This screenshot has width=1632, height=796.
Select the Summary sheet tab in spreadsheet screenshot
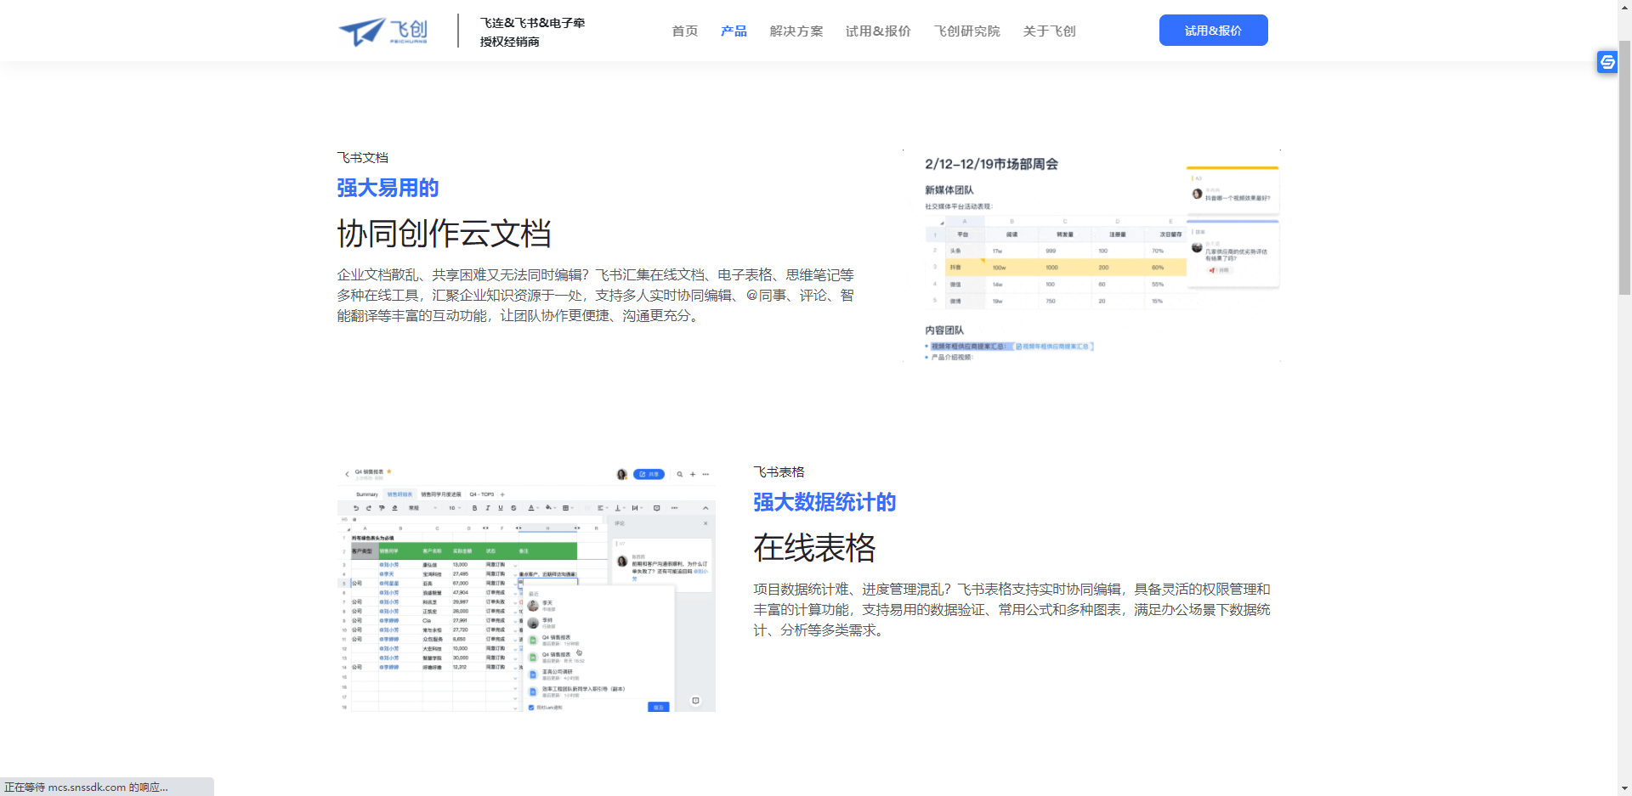[x=366, y=494]
